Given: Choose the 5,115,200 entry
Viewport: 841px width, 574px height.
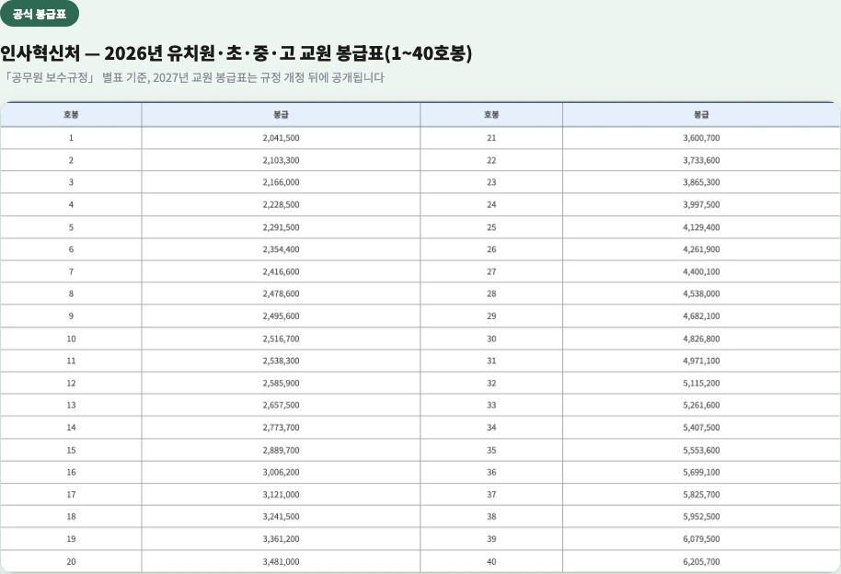Looking at the screenshot, I should coord(701,384).
